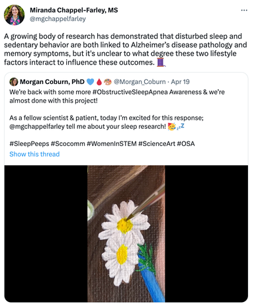Image resolution: width=254 pixels, height=308 pixels.
Task: Open Morgan Coburn's small avatar
Action: pyautogui.click(x=14, y=82)
